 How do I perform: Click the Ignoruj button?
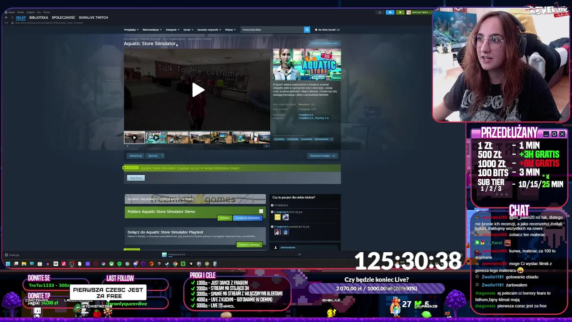[153, 156]
